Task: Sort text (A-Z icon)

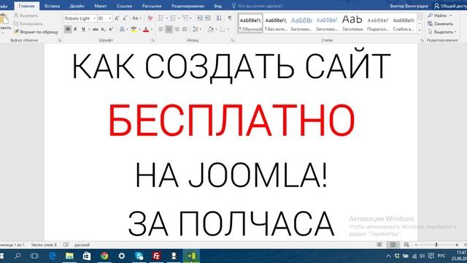Action: 219,18
